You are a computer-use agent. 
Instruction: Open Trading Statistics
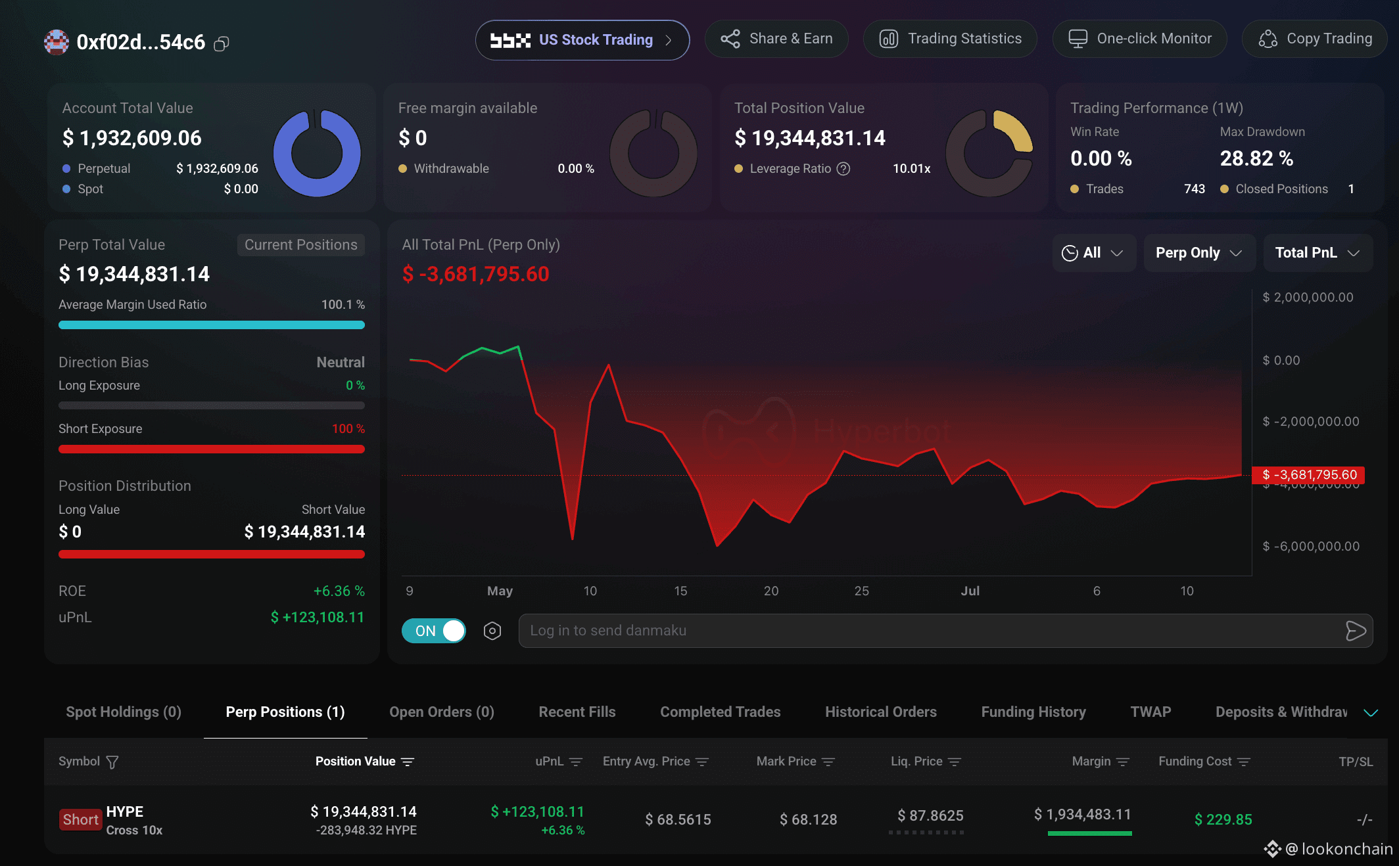(x=950, y=39)
